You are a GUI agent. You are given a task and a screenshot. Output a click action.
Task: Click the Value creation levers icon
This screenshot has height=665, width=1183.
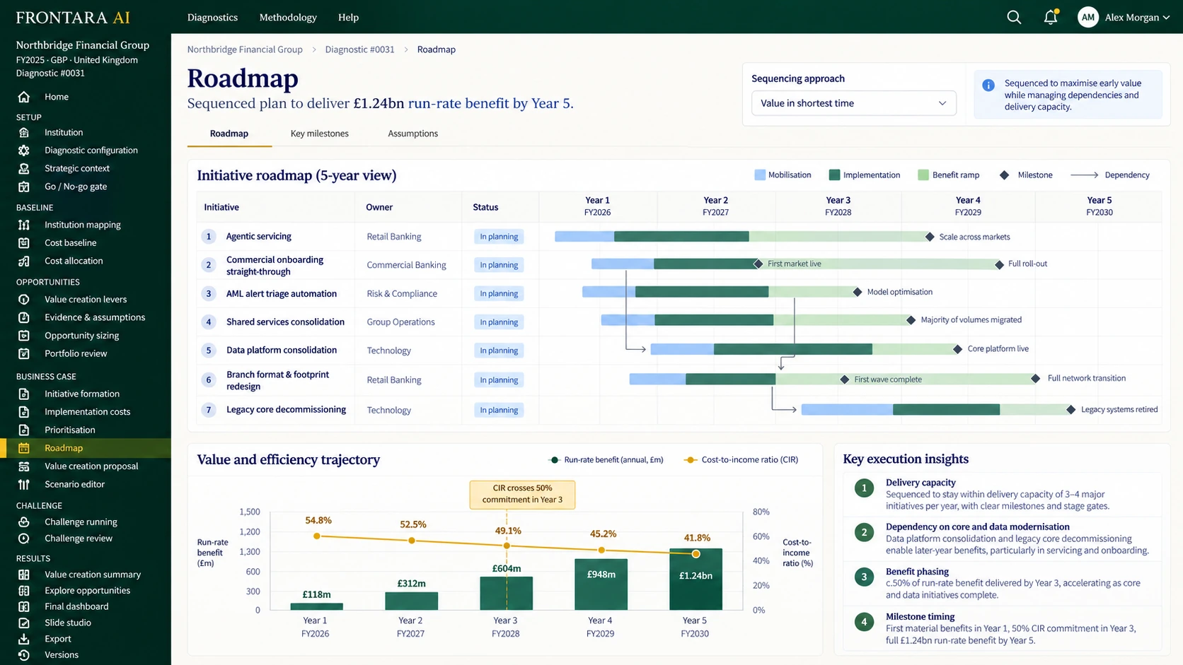click(24, 300)
